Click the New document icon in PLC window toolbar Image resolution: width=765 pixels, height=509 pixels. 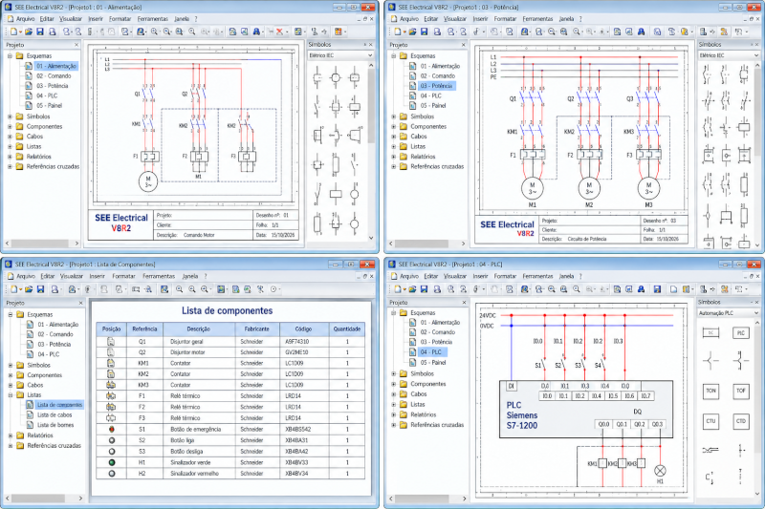[399, 289]
